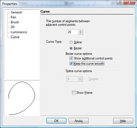The image size is (137, 128).
Task: Select Brush in the properties tree
Action: (x=15, y=22)
